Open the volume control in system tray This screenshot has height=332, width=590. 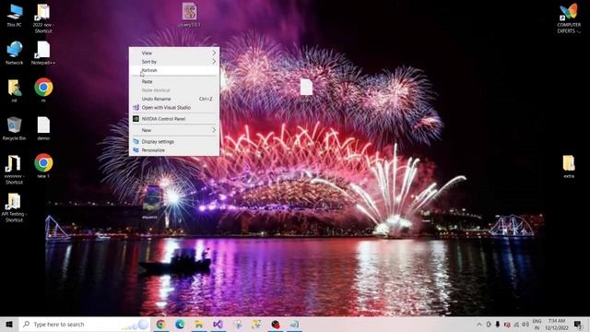coord(525,324)
